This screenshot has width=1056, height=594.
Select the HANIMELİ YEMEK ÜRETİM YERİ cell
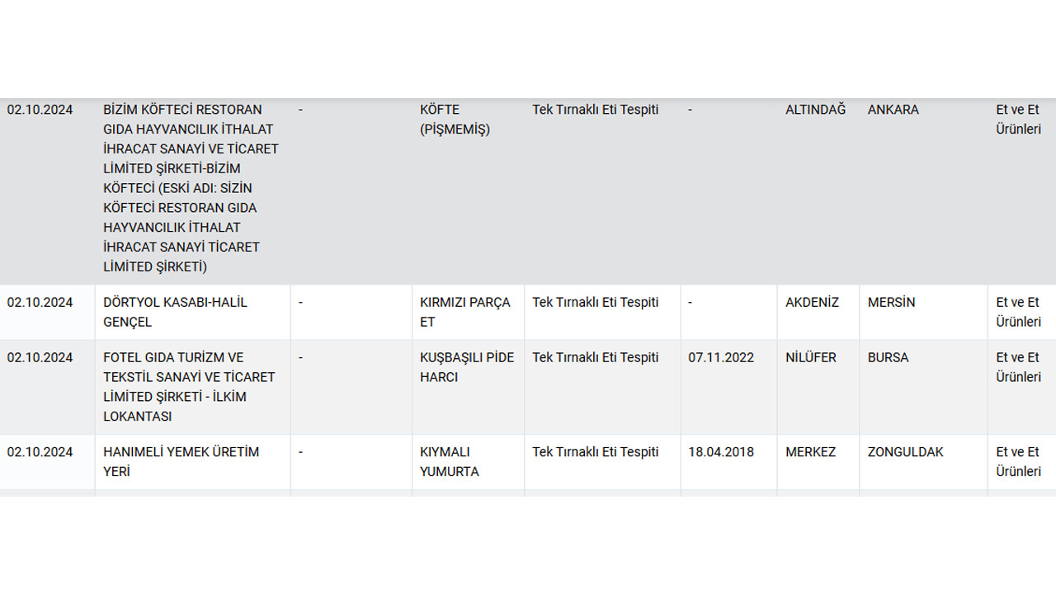[x=181, y=461]
